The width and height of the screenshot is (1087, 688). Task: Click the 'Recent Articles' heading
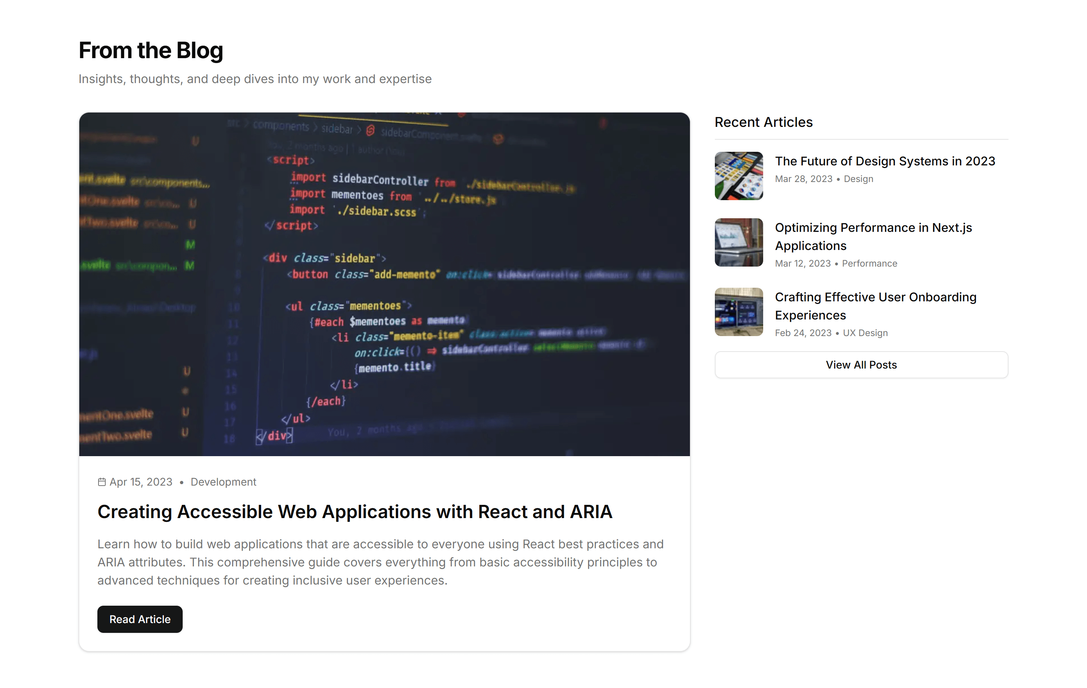point(763,122)
